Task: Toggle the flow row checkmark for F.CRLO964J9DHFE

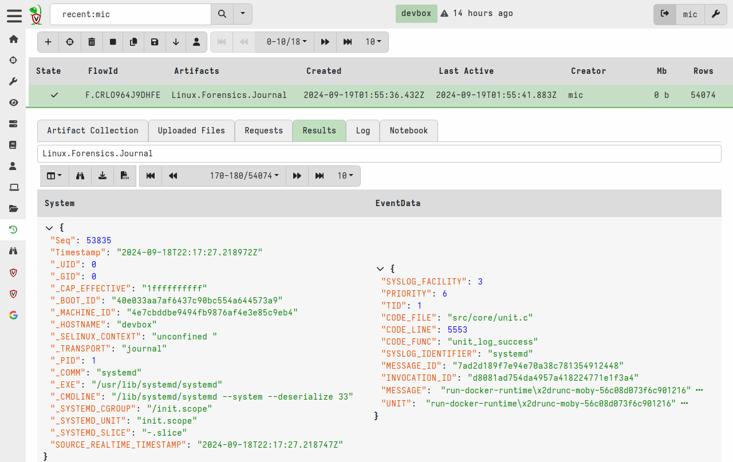Action: click(x=54, y=95)
